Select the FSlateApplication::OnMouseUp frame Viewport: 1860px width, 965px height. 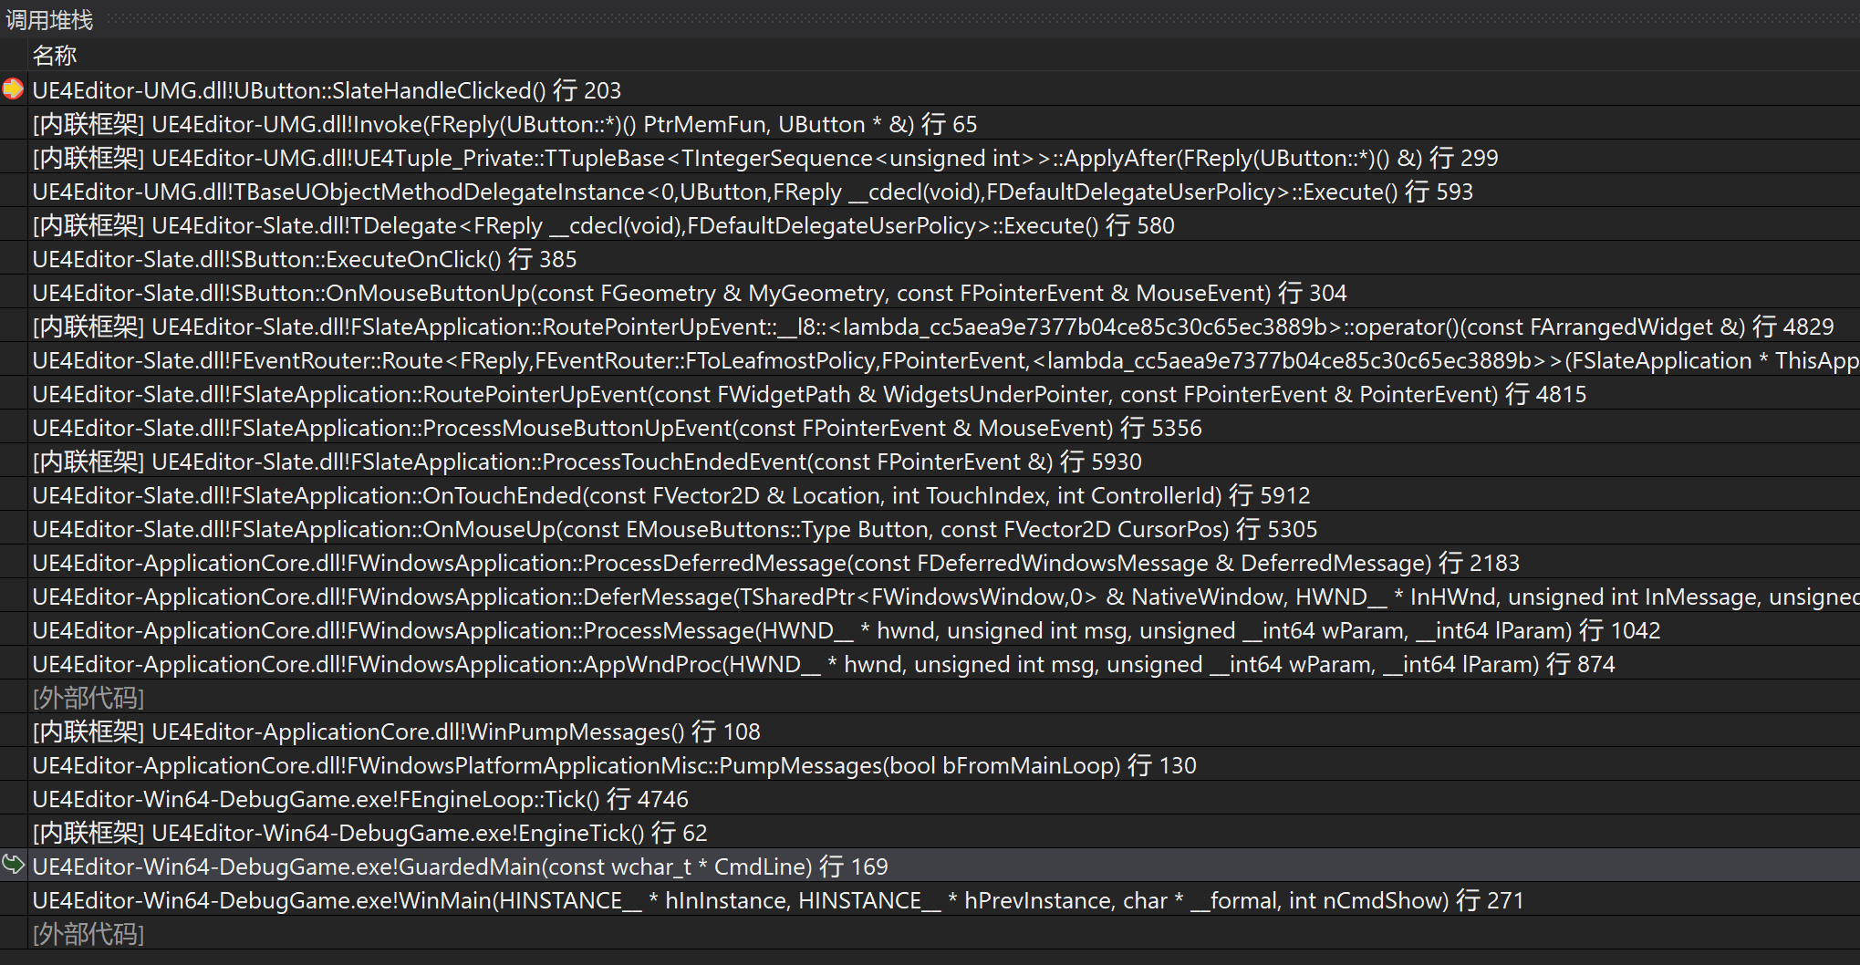[x=674, y=529]
